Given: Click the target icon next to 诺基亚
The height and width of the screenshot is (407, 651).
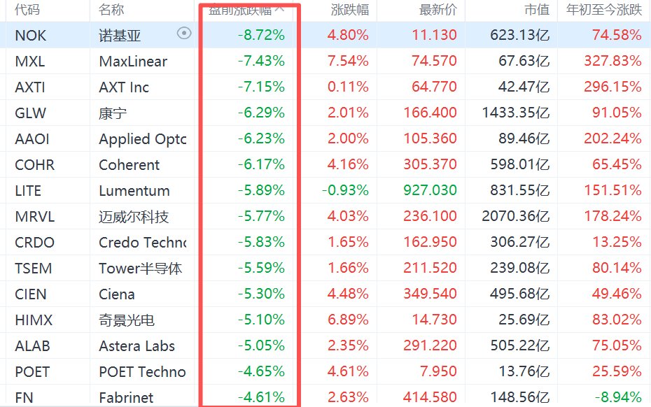Looking at the screenshot, I should pos(184,33).
